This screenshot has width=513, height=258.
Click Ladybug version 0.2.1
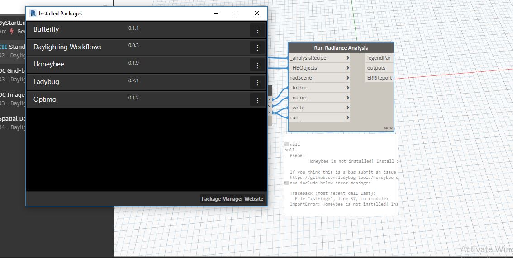point(133,80)
